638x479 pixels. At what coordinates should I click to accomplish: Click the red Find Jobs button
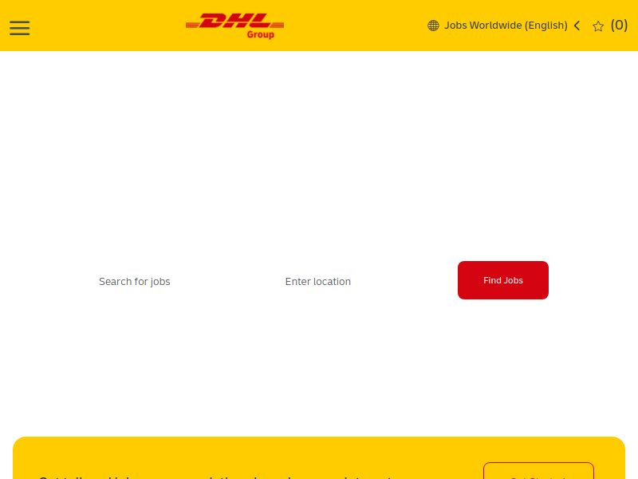503,280
